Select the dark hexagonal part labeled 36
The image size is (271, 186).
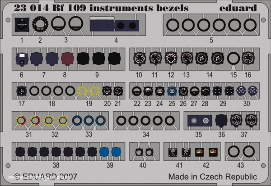[x=221, y=120]
